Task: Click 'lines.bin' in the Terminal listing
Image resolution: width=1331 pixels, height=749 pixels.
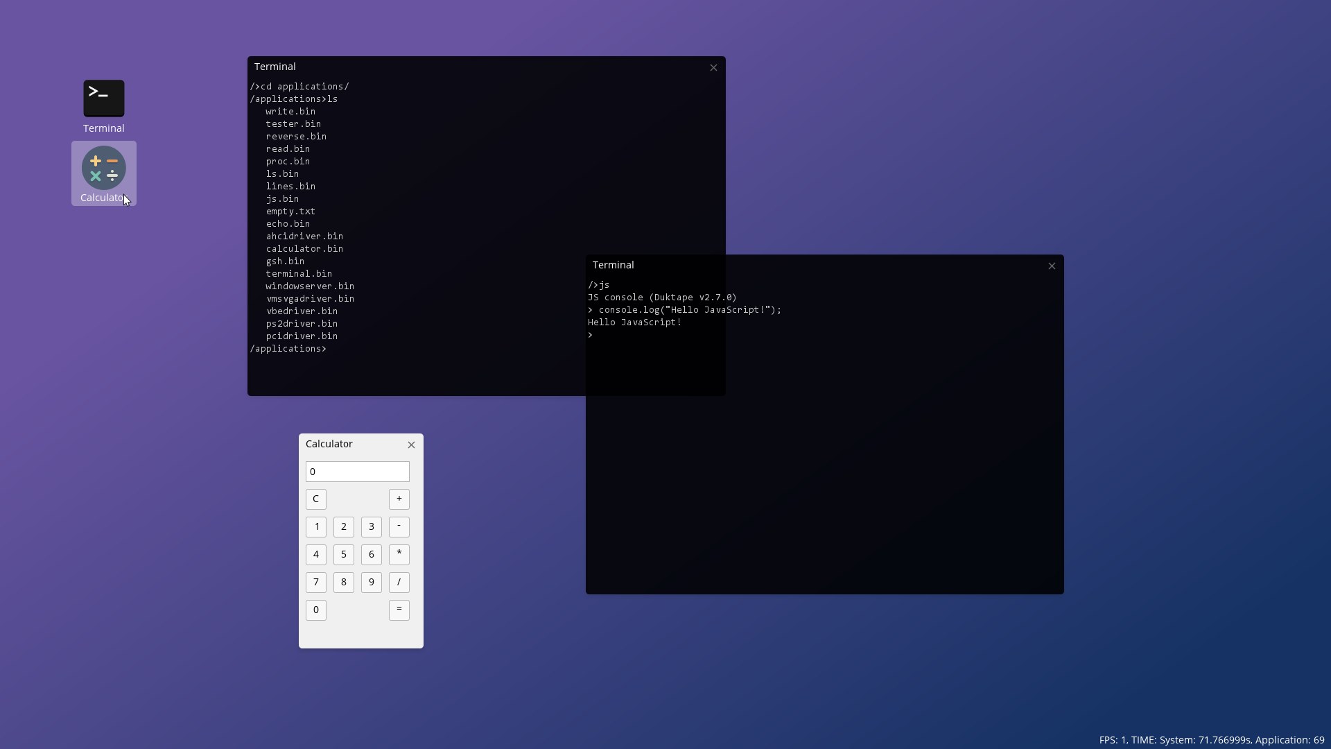Action: pyautogui.click(x=290, y=187)
